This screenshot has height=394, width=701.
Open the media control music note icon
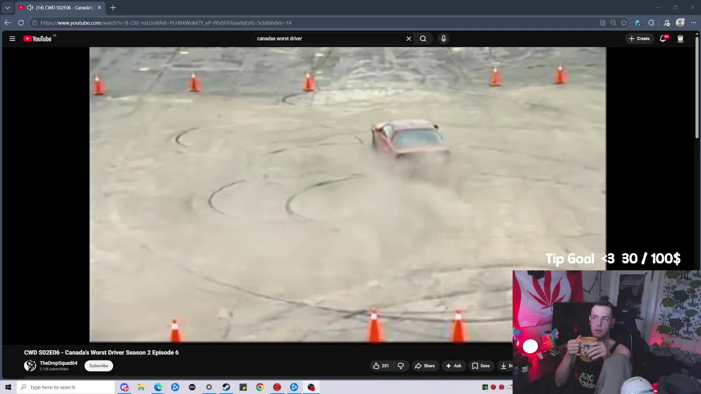pyautogui.click(x=666, y=22)
